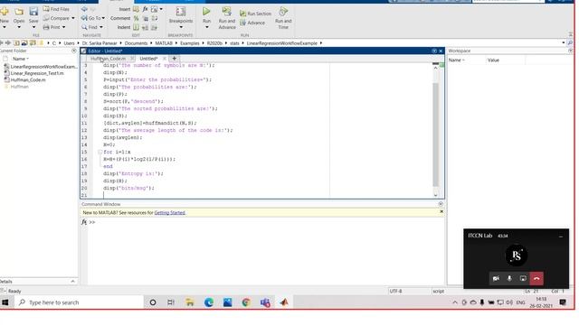Expand the Print dropdown arrow

point(64,27)
